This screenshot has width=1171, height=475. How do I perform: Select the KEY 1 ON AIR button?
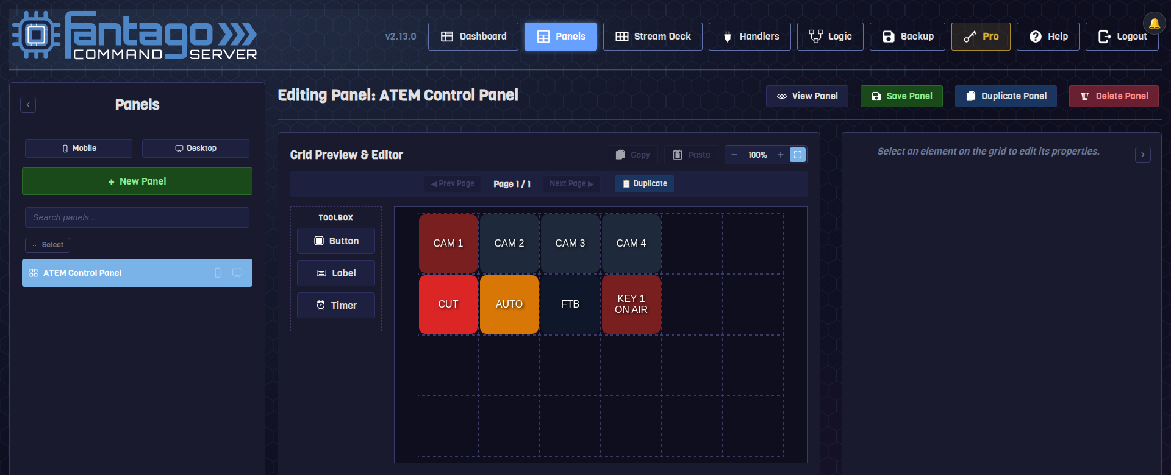point(631,304)
